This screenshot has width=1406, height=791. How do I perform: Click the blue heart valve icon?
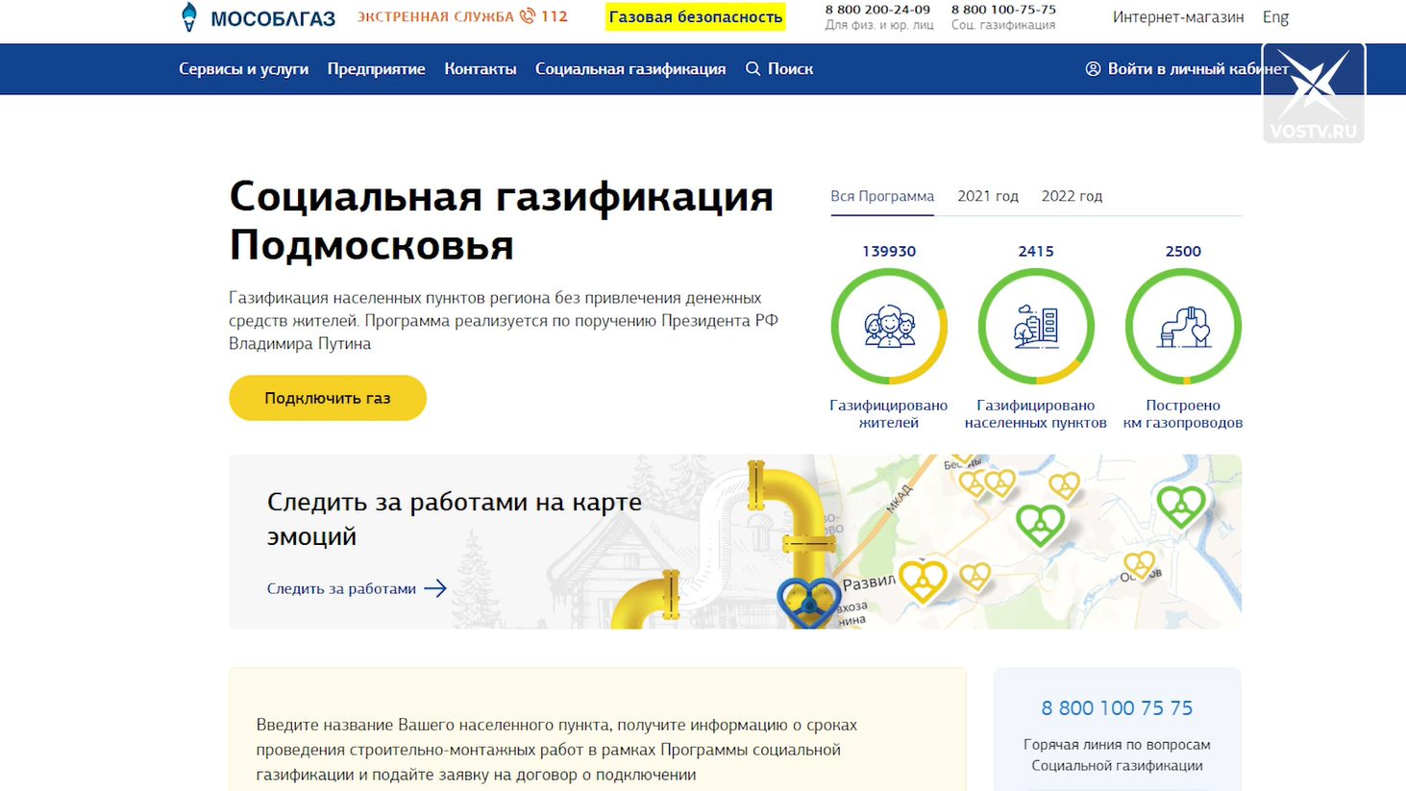click(x=808, y=603)
